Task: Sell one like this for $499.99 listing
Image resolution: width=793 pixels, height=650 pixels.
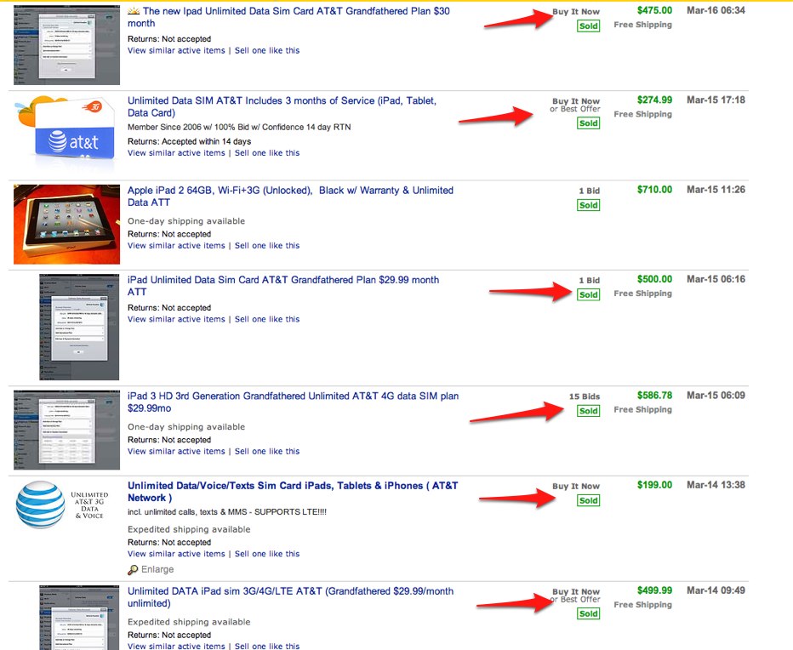Action: (267, 646)
